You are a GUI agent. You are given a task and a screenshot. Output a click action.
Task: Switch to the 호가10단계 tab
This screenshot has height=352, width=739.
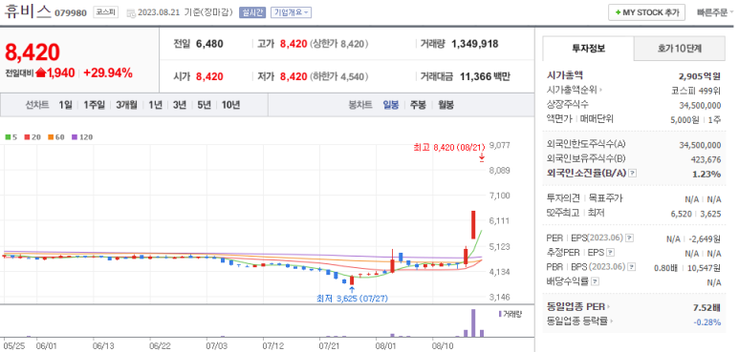click(x=680, y=49)
